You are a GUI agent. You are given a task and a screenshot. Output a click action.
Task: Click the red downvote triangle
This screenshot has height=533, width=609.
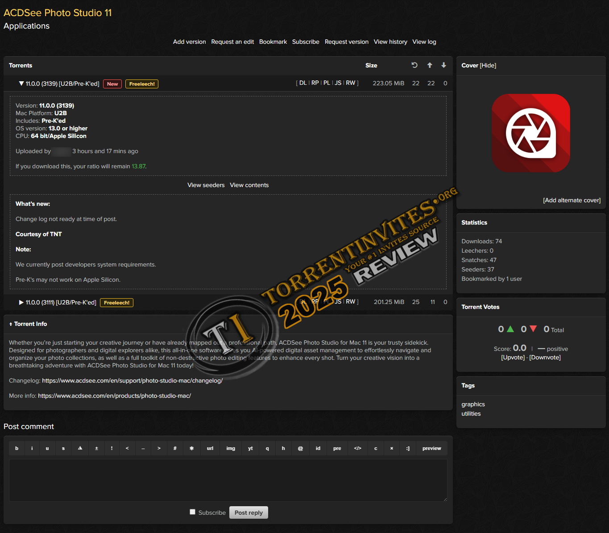click(533, 329)
